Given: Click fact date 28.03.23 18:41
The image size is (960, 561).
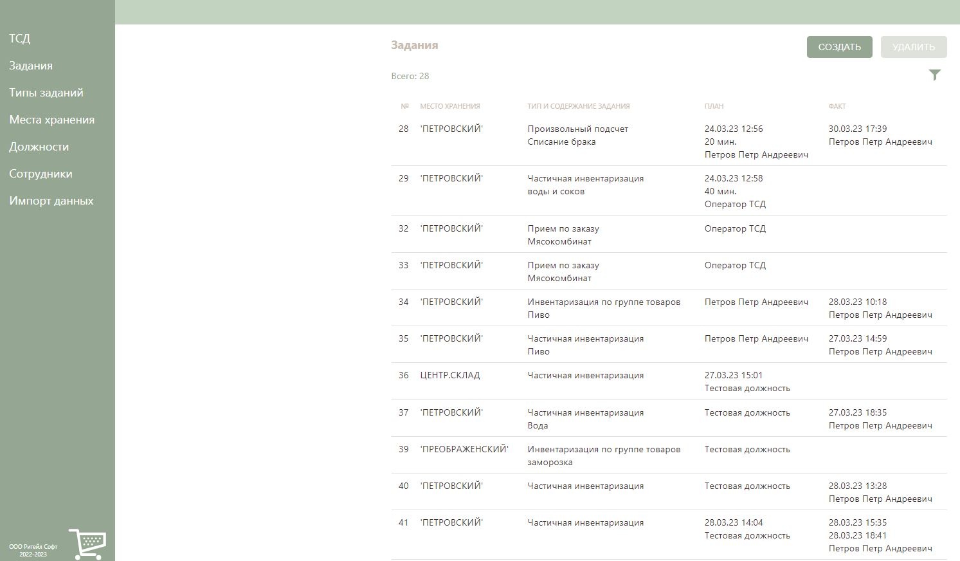Looking at the screenshot, I should pos(858,535).
